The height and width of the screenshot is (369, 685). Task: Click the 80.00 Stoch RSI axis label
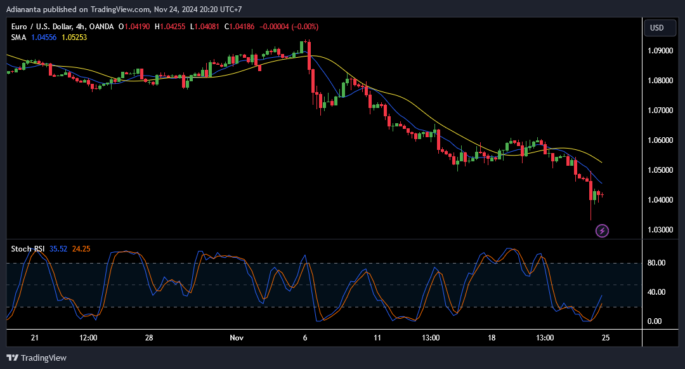[x=656, y=263]
